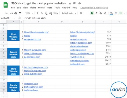
Task: Format as currency with pound icon
Action: [x=38, y=13]
